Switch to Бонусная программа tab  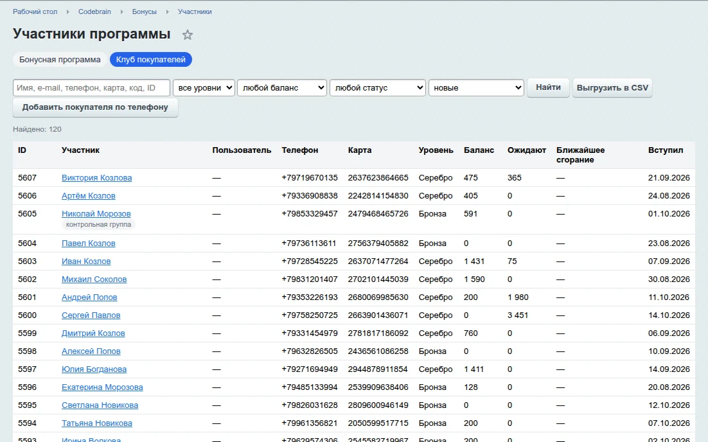point(60,60)
